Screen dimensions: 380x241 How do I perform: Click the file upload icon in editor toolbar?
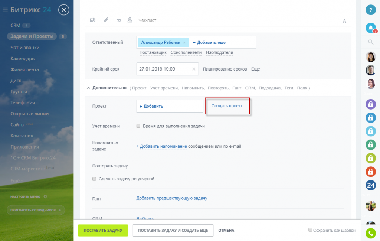coord(93,20)
